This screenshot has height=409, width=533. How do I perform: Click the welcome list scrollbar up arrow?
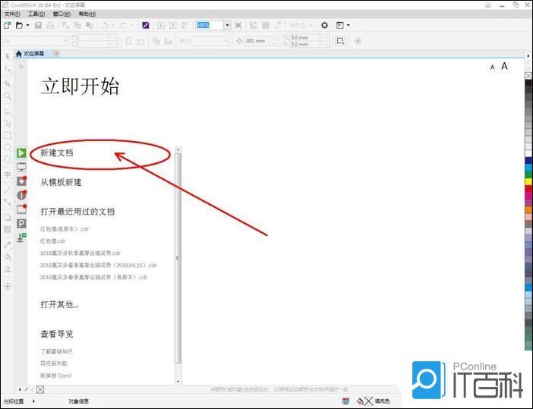(x=178, y=149)
